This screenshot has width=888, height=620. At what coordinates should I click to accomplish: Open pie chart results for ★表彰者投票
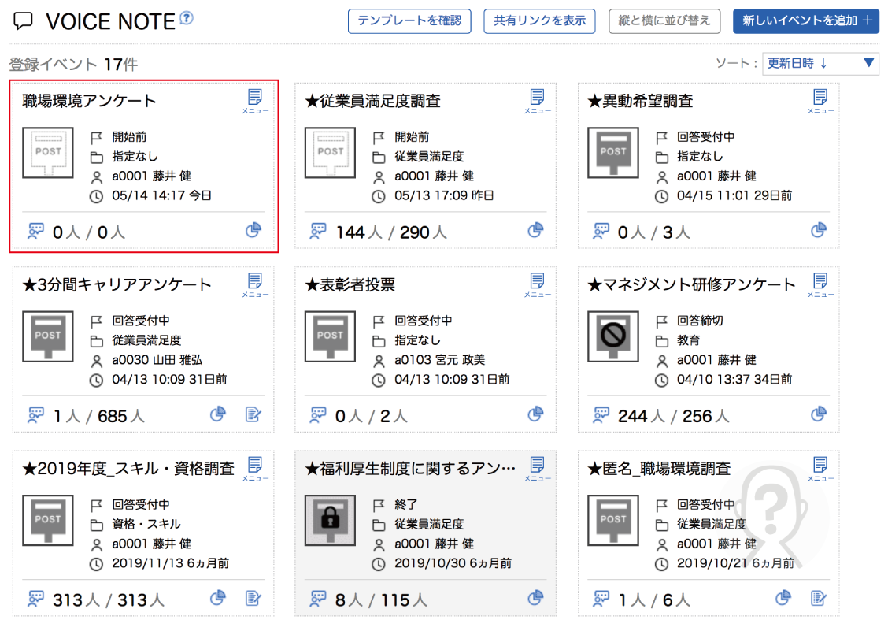pos(536,414)
